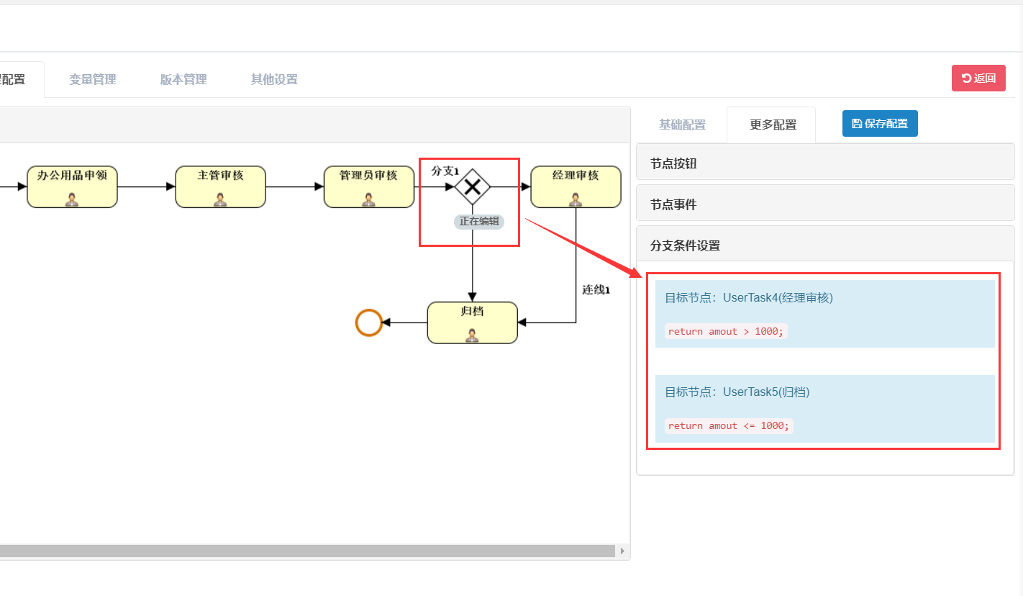
Task: Collapse the 分支条件设置 panel
Action: click(825, 244)
